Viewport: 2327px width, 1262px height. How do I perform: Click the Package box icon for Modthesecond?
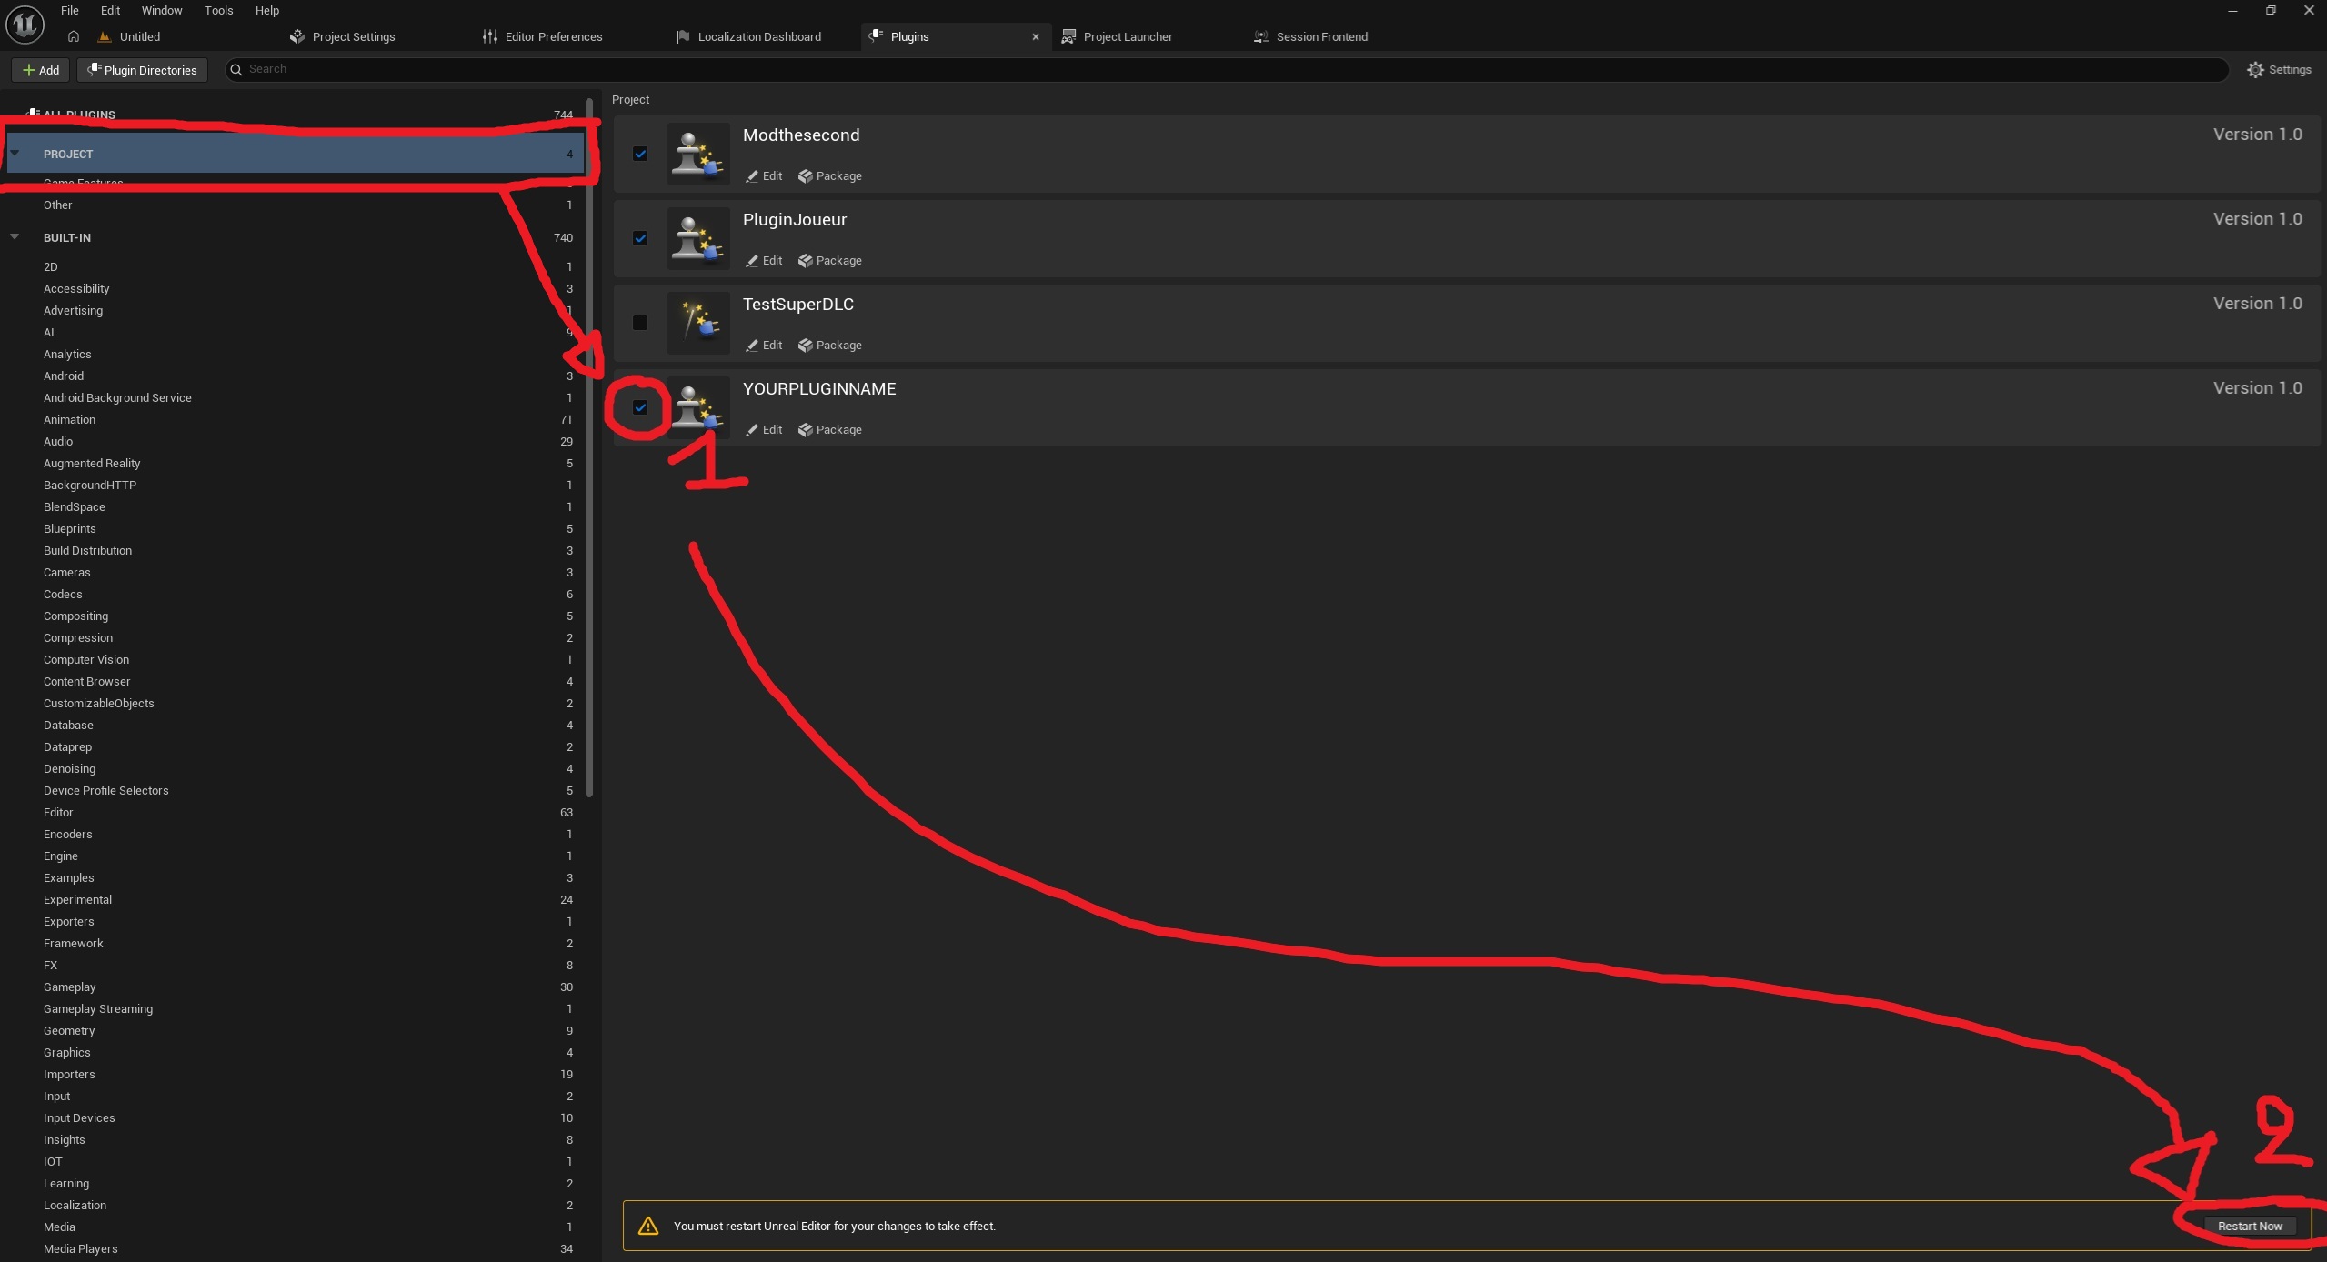tap(805, 176)
